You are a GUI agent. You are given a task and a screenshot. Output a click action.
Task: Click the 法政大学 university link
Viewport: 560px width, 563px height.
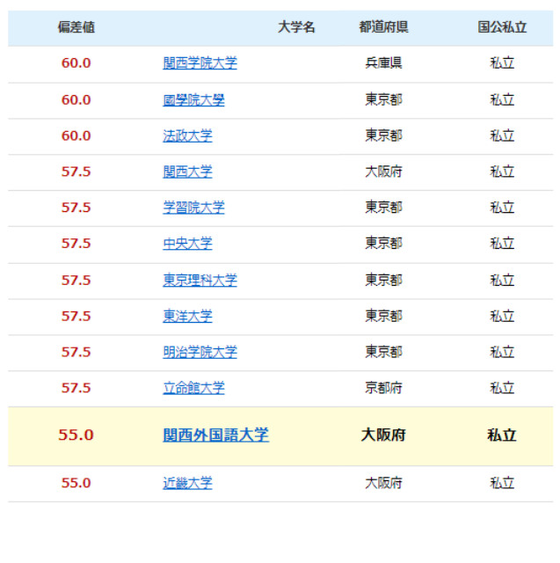[x=187, y=135]
